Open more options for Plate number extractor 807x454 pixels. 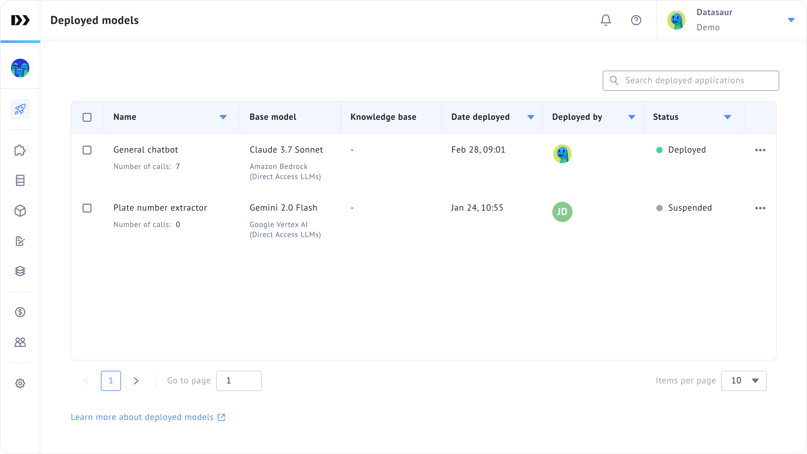760,208
